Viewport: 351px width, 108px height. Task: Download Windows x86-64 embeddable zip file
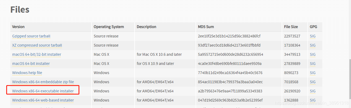[43, 82]
